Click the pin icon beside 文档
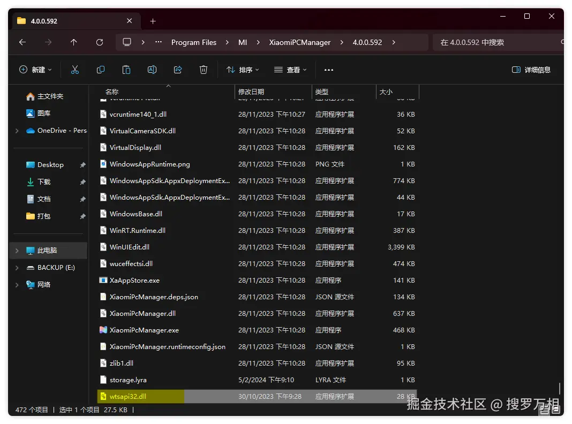This screenshot has width=572, height=424. click(83, 199)
